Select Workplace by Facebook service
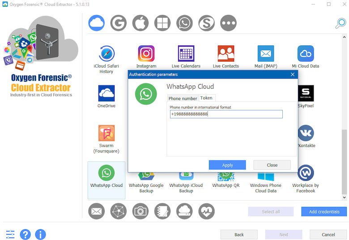The image size is (349, 240). coord(306,179)
